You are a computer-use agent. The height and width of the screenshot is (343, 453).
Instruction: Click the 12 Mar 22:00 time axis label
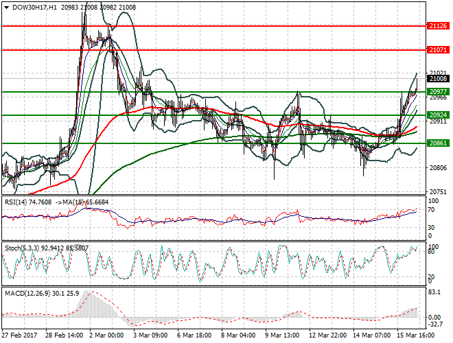tap(327, 335)
